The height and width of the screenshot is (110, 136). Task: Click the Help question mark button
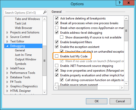[x=119, y=3]
